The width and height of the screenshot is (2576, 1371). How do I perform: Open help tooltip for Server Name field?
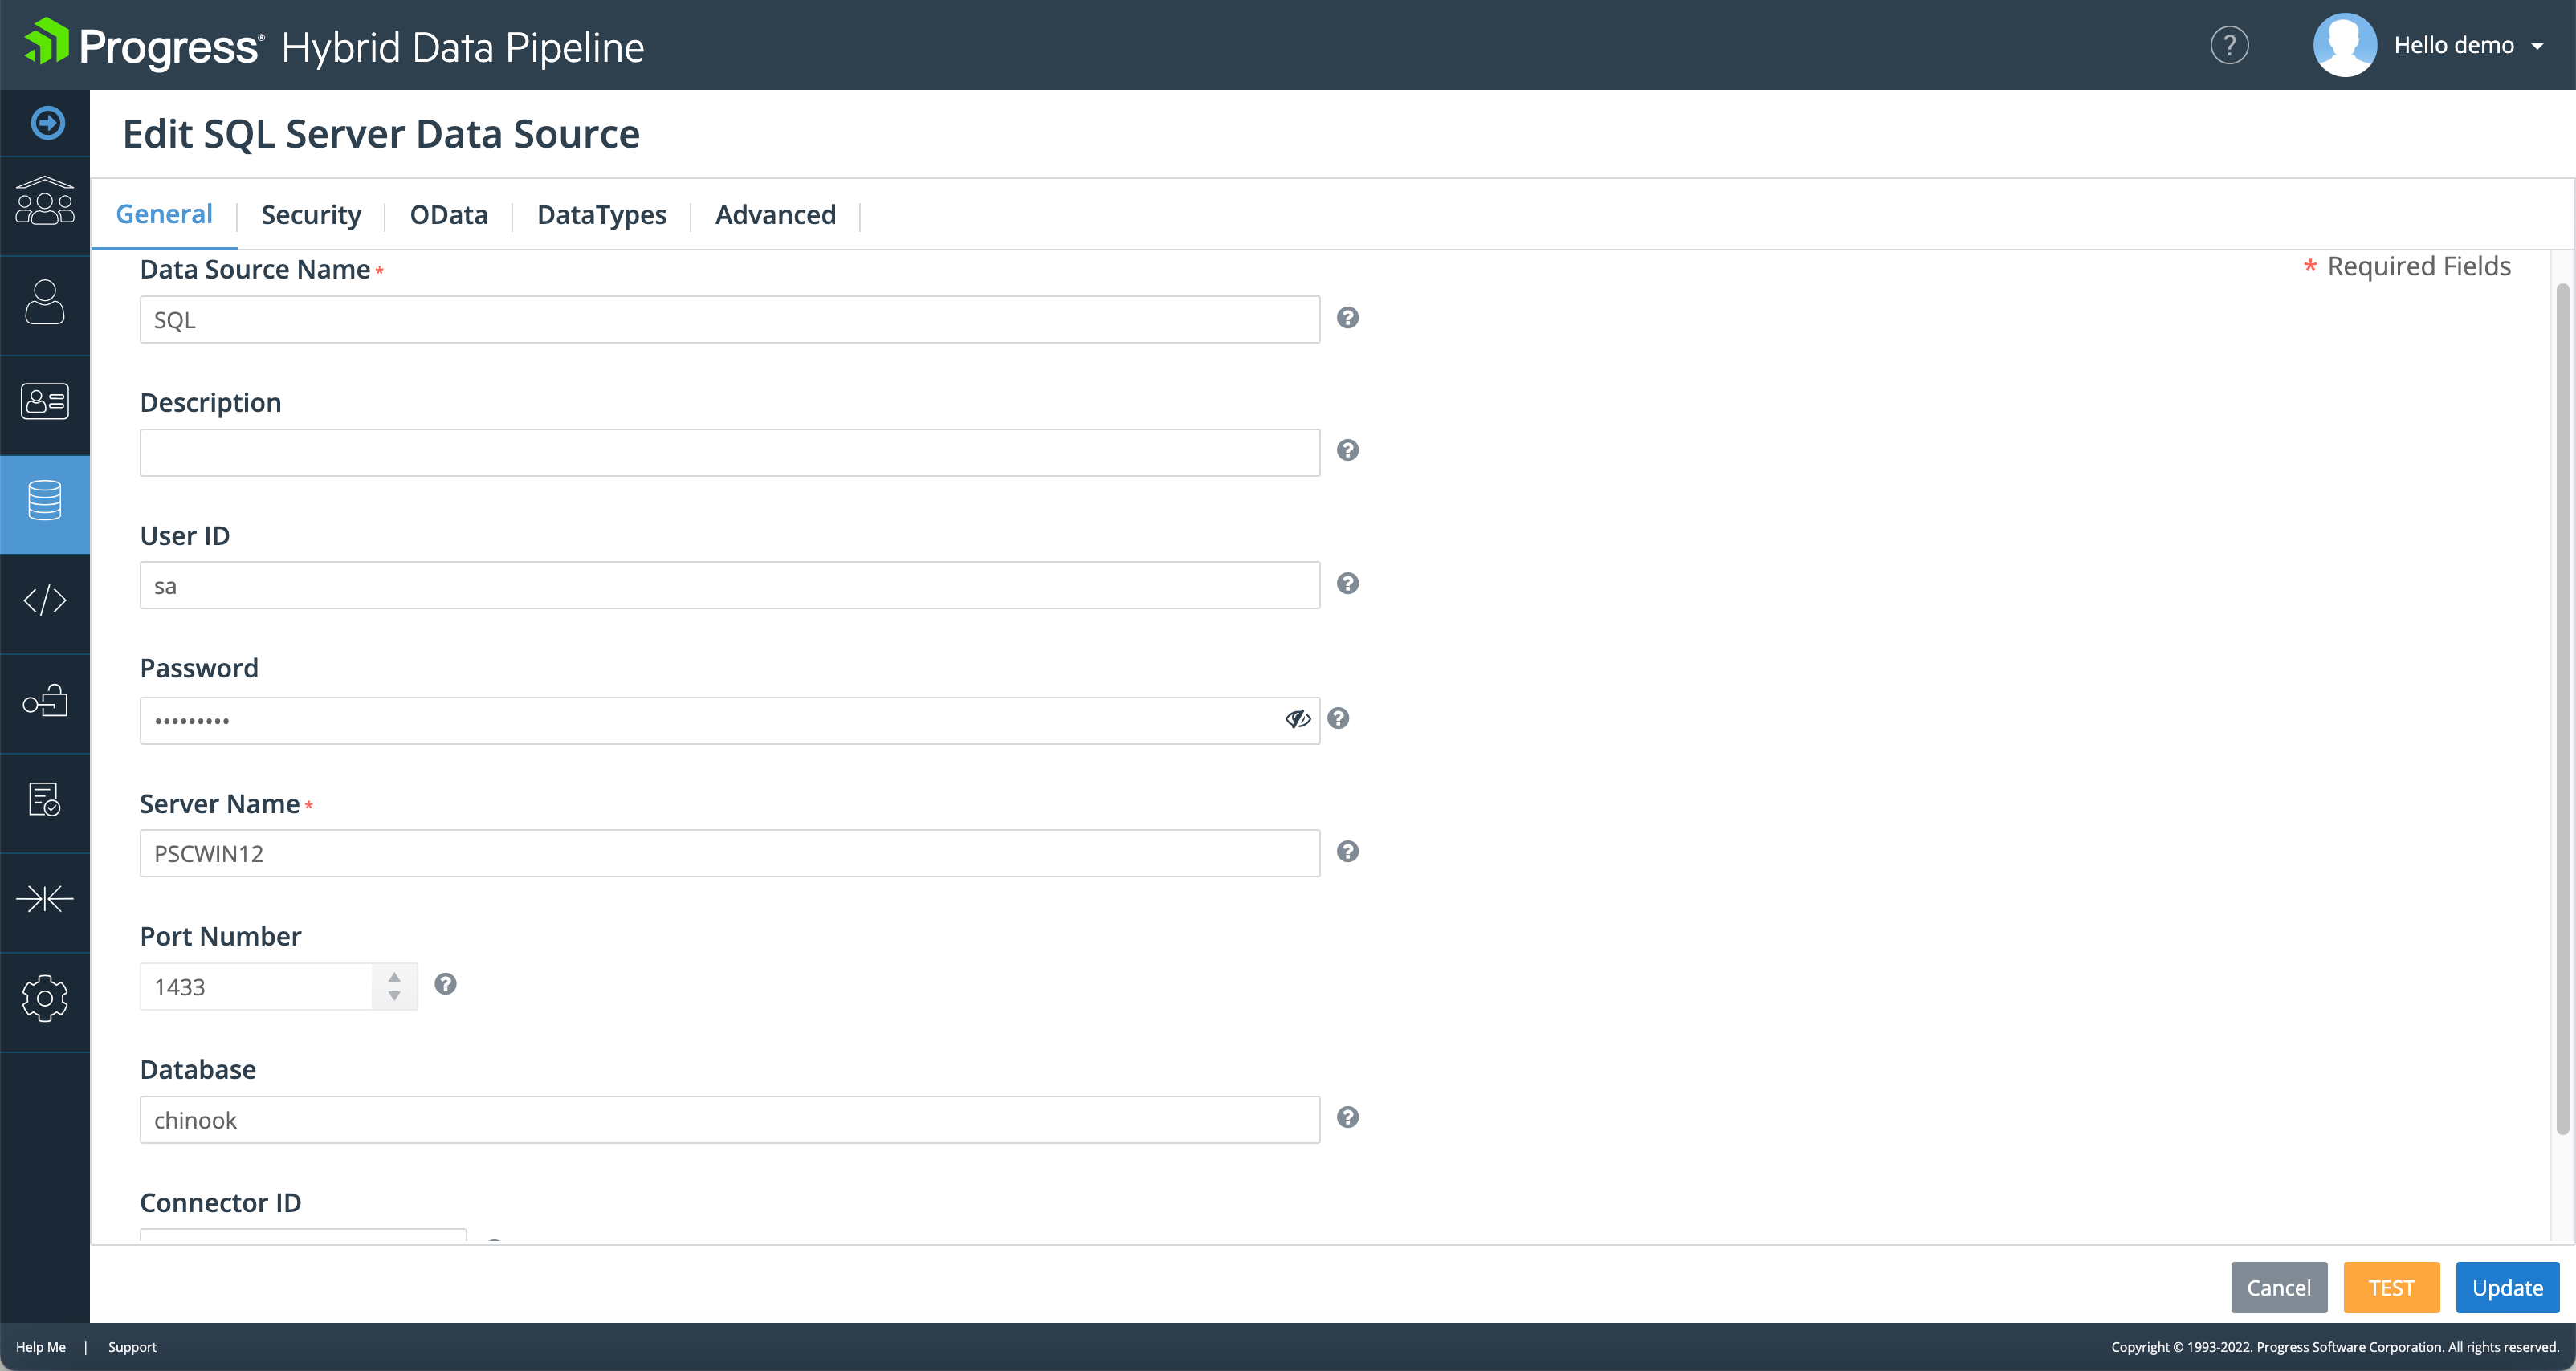coord(1348,852)
